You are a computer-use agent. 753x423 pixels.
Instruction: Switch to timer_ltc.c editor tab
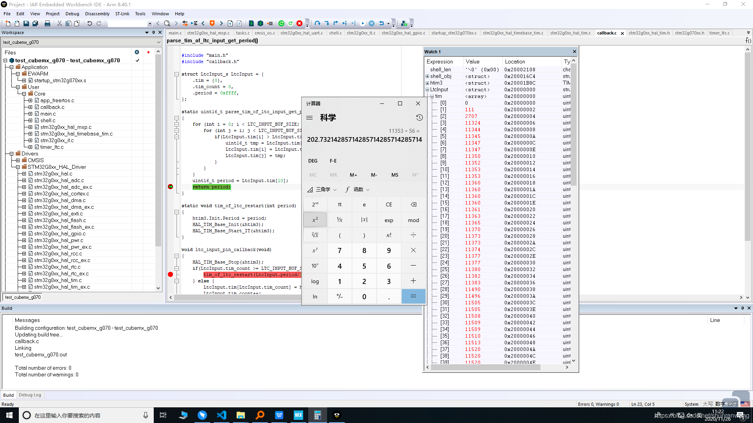(719, 33)
